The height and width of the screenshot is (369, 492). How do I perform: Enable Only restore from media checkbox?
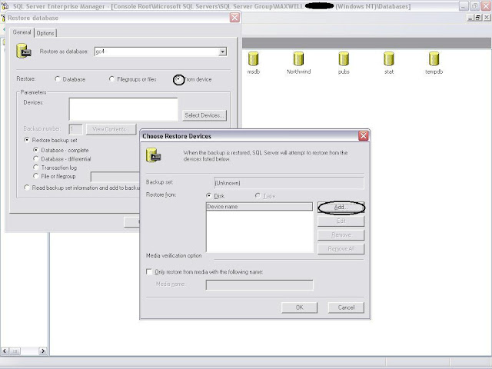pyautogui.click(x=149, y=271)
